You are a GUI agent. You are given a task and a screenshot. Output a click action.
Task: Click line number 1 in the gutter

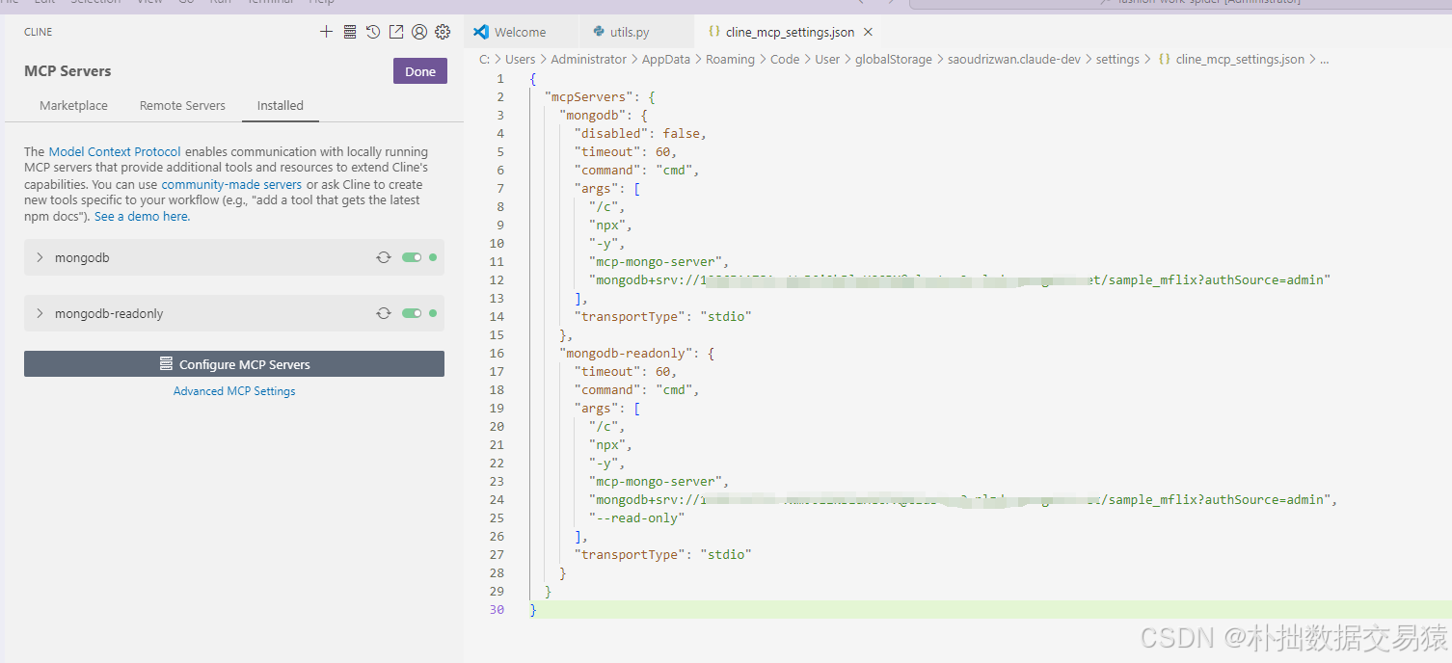tap(499, 78)
